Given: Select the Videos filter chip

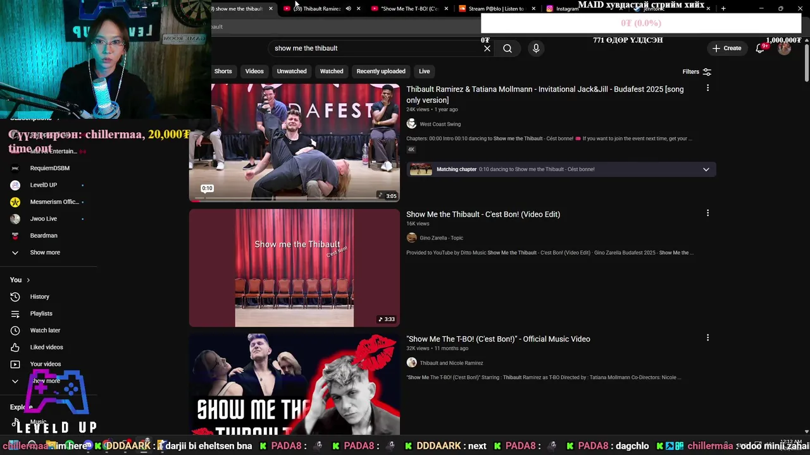Looking at the screenshot, I should point(254,71).
